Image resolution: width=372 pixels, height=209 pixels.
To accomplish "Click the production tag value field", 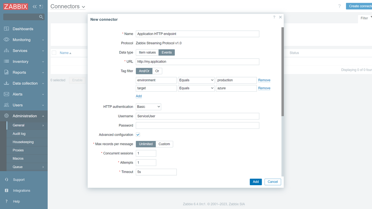I will pyautogui.click(x=236, y=80).
